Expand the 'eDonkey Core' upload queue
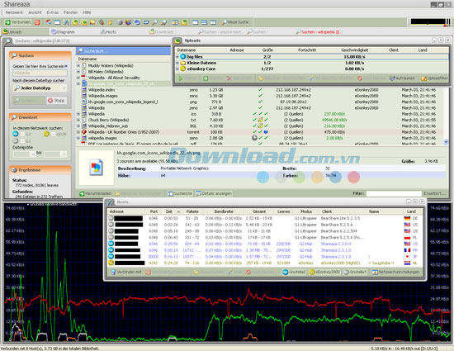Image resolution: width=454 pixels, height=351 pixels. click(x=177, y=69)
